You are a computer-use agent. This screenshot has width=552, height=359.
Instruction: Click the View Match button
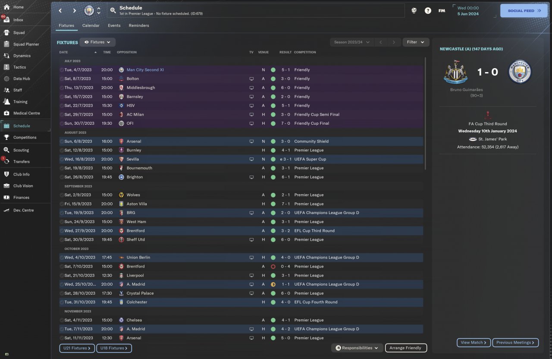point(473,343)
